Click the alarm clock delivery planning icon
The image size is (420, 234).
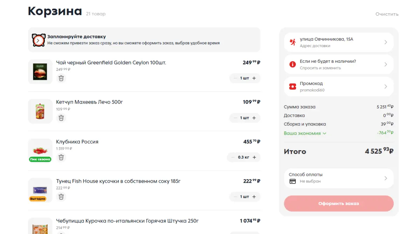coord(38,40)
